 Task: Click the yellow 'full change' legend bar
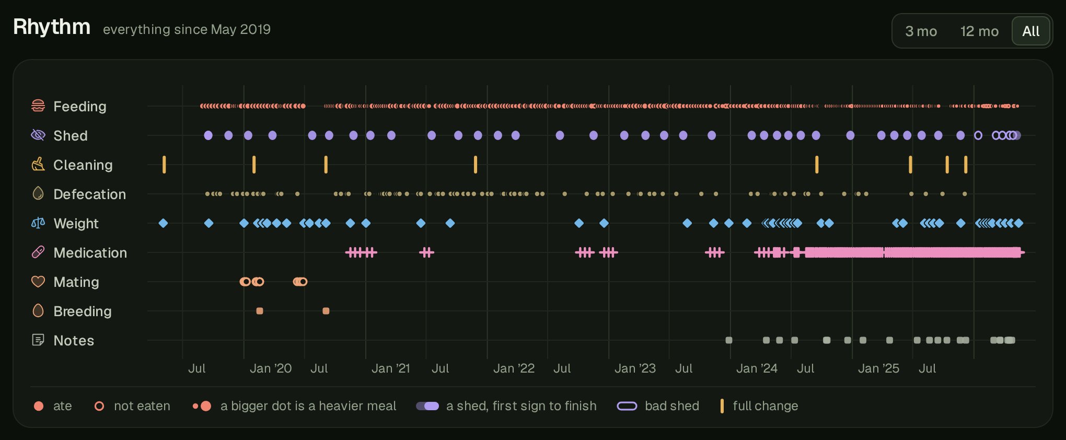pyautogui.click(x=722, y=406)
